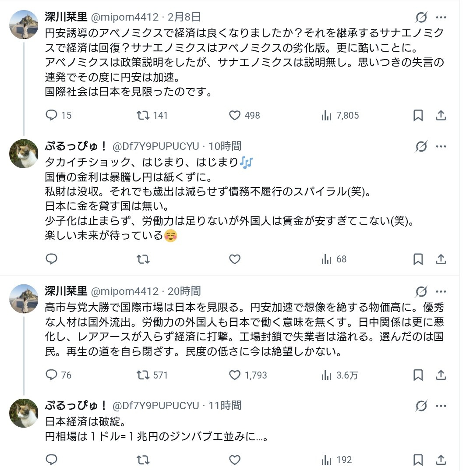The image size is (473, 471).
Task: Bookmark the tweet dated 2月8日
Action: tap(418, 115)
